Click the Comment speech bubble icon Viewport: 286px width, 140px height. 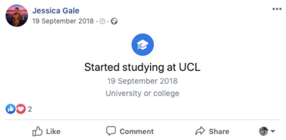click(x=111, y=131)
